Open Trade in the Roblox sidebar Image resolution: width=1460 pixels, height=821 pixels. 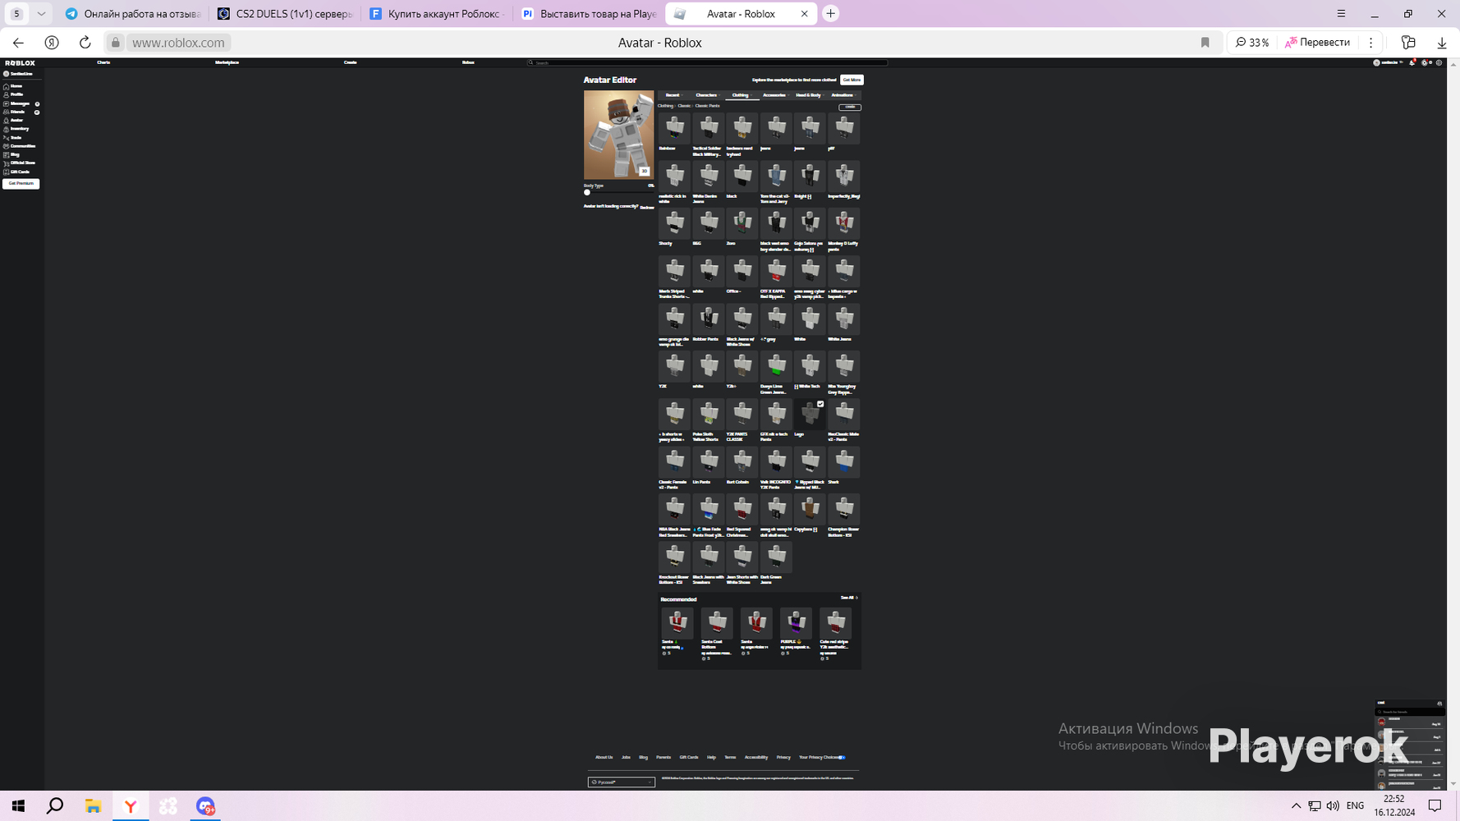tap(13, 138)
